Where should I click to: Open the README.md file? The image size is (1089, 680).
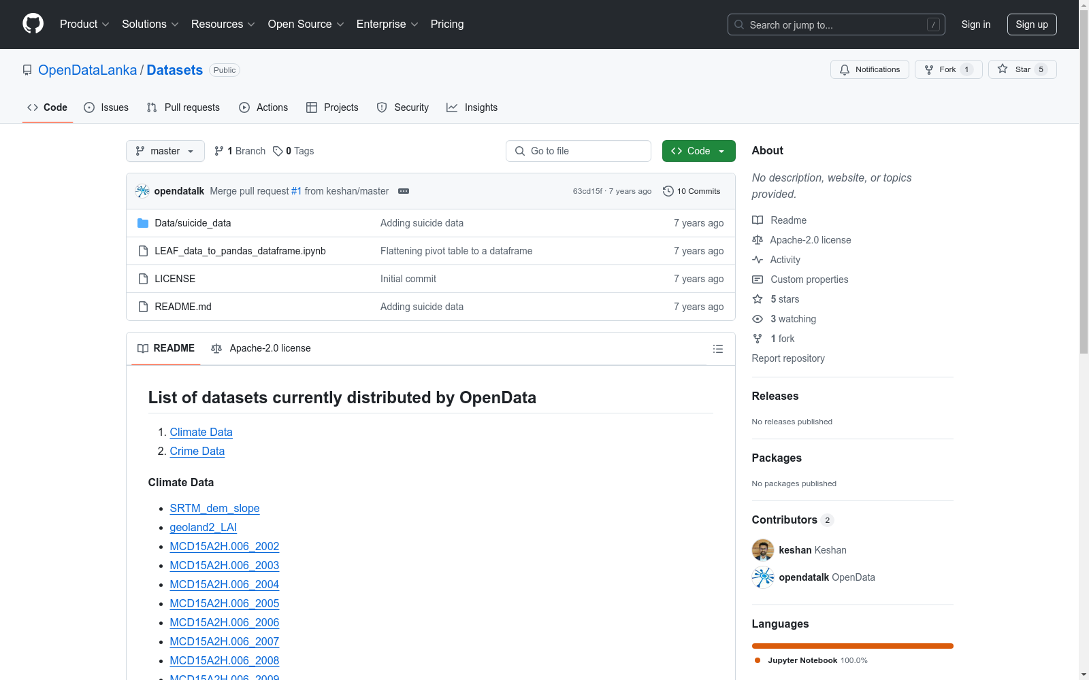tap(183, 307)
